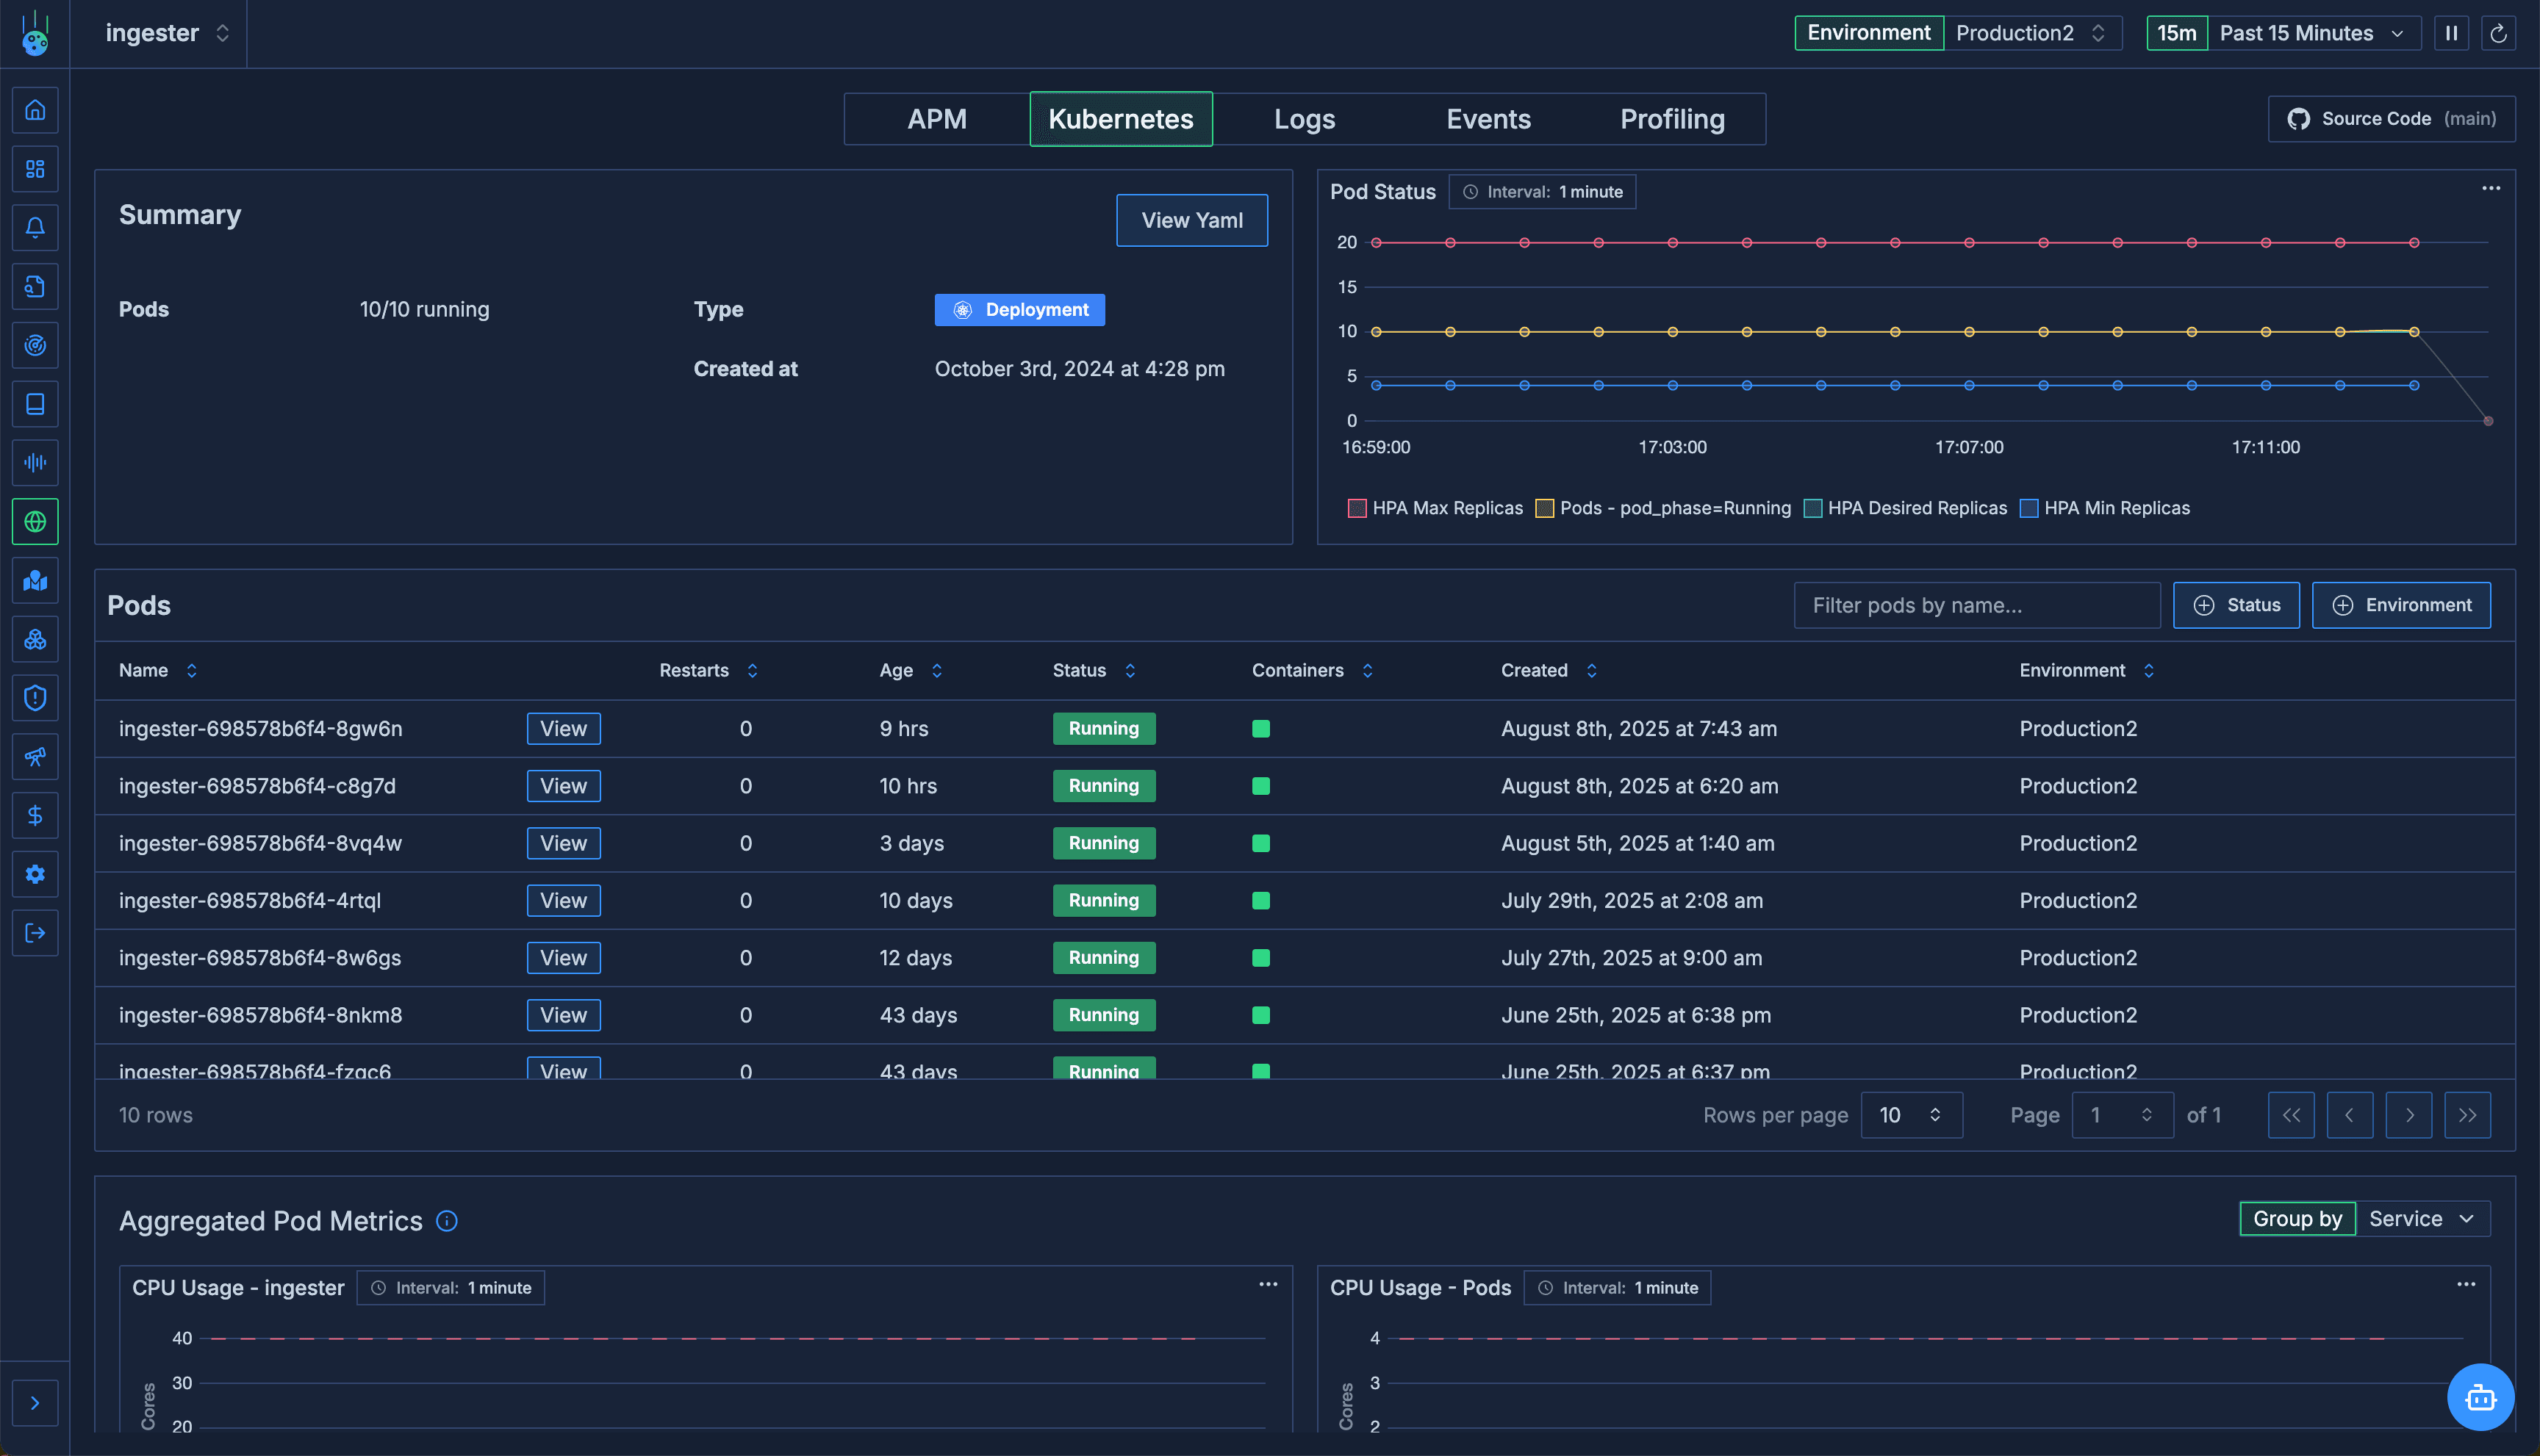Toggle HPA Desired Replicas legend series
The image size is (2540, 1456).
click(1905, 508)
